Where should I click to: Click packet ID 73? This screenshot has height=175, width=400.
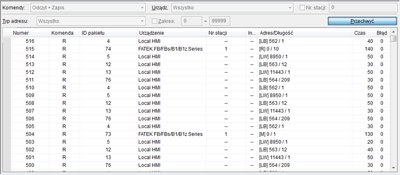click(x=108, y=134)
